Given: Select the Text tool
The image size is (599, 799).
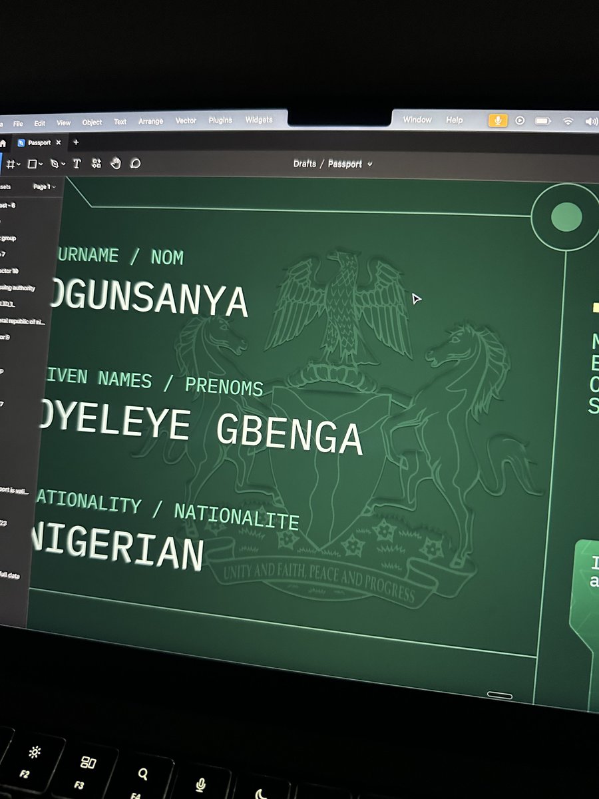Looking at the screenshot, I should point(77,164).
